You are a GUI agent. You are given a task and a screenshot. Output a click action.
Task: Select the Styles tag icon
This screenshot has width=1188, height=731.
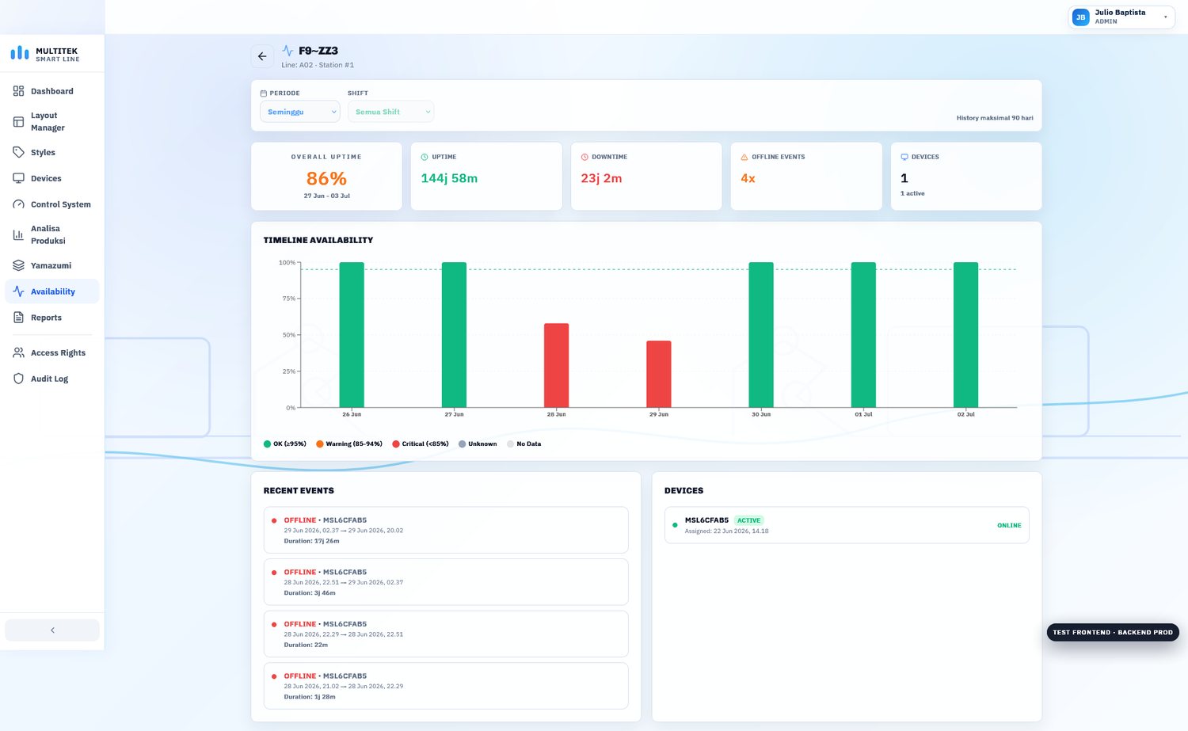[18, 152]
